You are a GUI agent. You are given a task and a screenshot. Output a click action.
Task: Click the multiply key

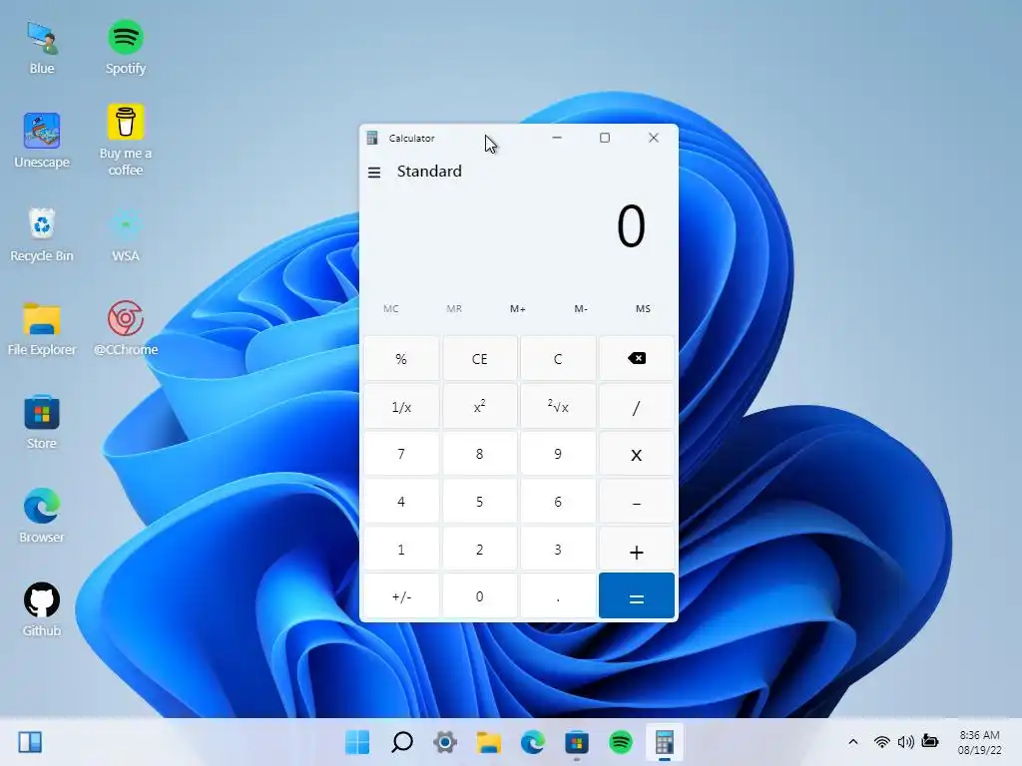click(x=636, y=454)
